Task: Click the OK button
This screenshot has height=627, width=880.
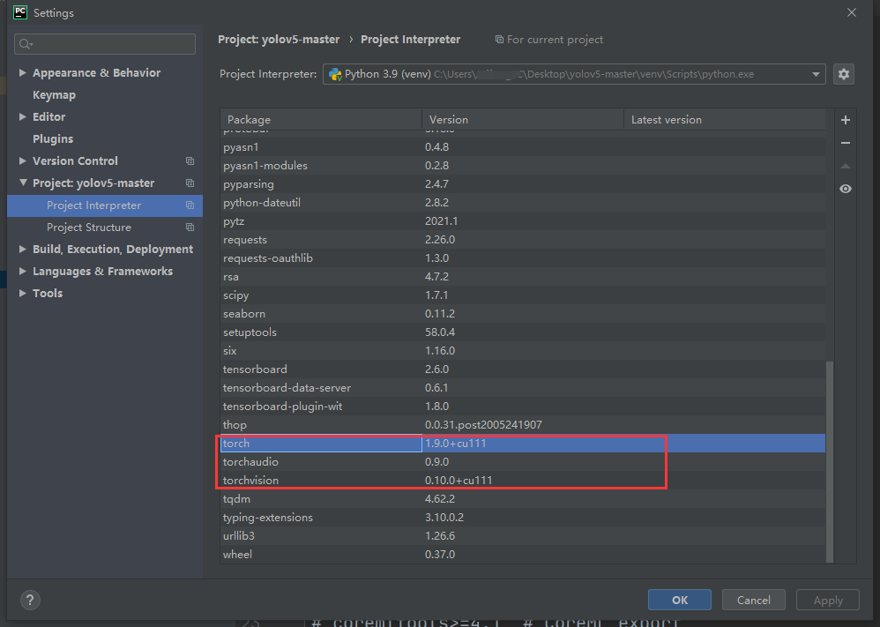Action: coord(680,600)
